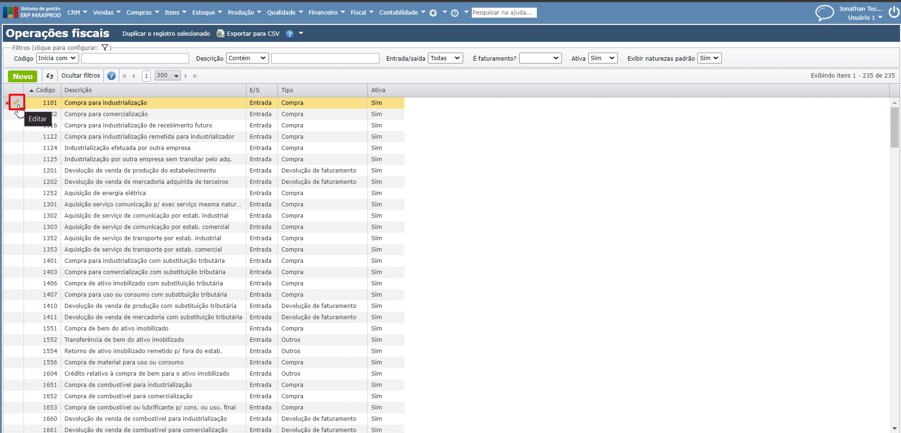Click code cell 1651
Screen dimensions: 901x433
tap(42, 385)
